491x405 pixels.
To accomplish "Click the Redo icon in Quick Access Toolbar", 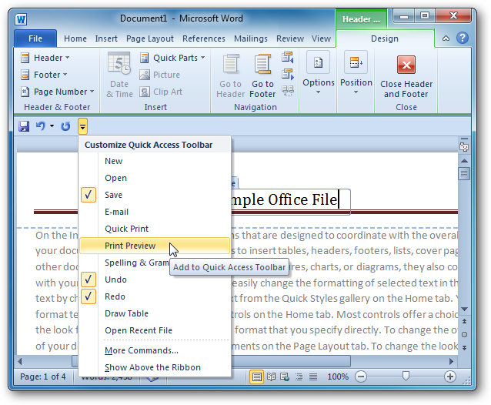I will 65,126.
